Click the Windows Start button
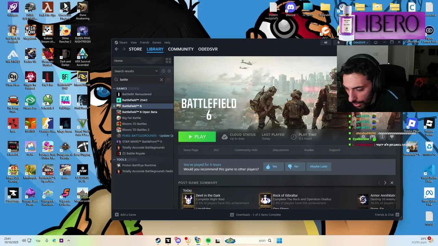The height and width of the screenshot is (246, 438). point(279,241)
